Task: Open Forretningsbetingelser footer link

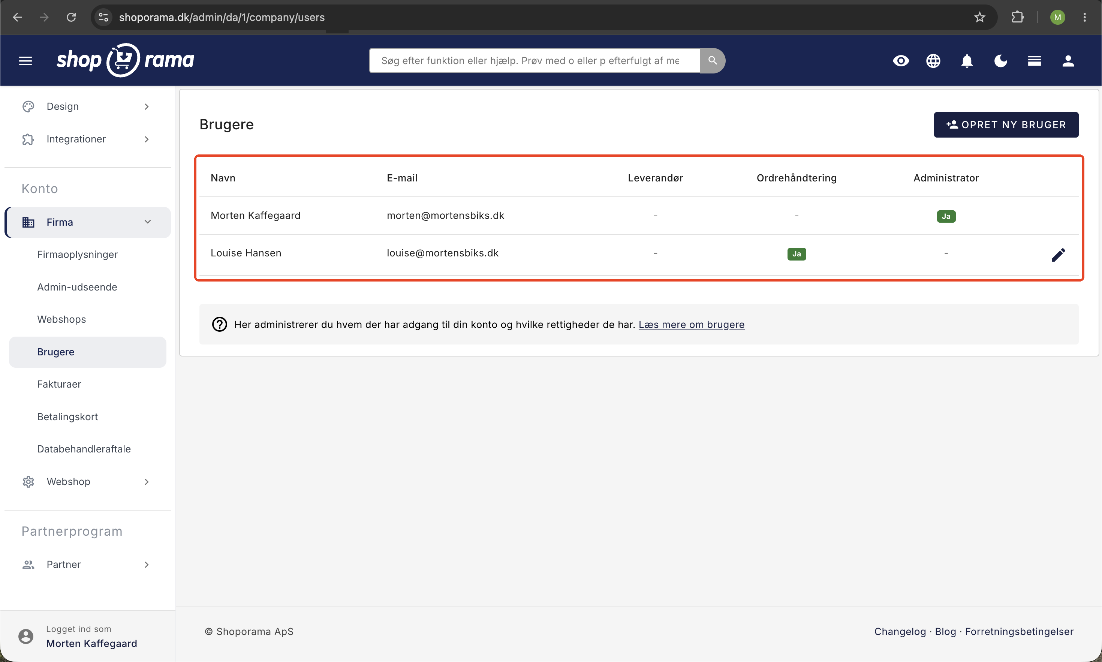Action: [1019, 632]
